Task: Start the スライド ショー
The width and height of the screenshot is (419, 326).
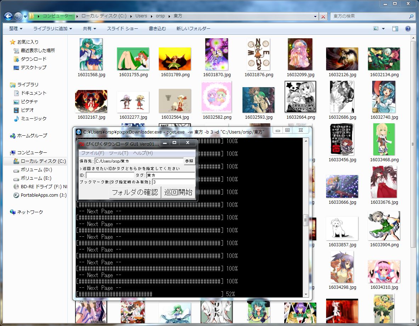Action: pos(122,28)
